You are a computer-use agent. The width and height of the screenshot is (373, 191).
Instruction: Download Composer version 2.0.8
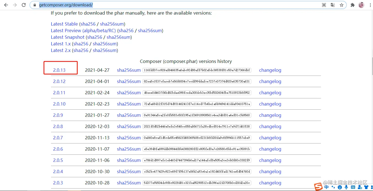(58, 126)
